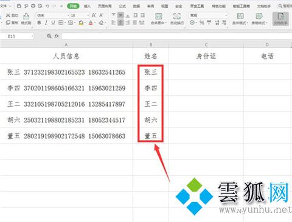Select the Format Painter brush icon
The width and height of the screenshot is (292, 222).
tap(26, 16)
